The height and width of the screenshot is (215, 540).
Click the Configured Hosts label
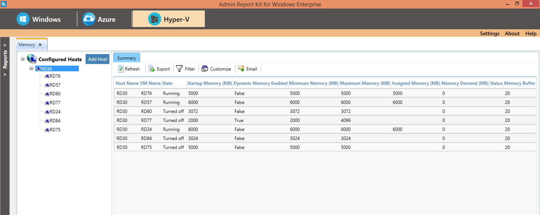(60, 59)
